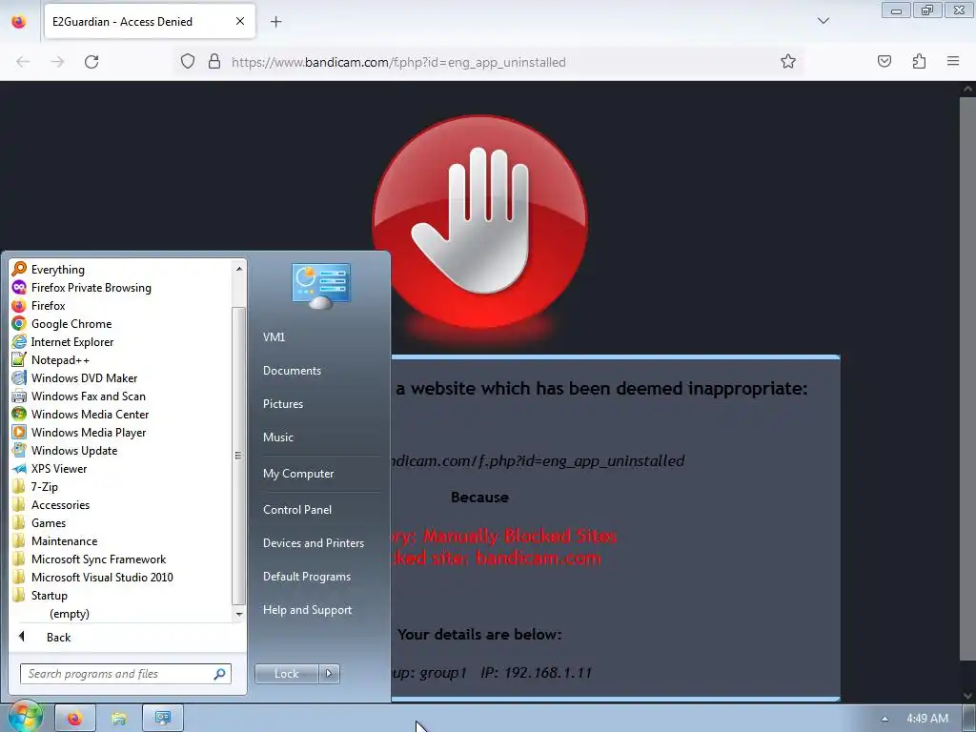Image resolution: width=976 pixels, height=732 pixels.
Task: Click the Firefox forward arrow
Action: (57, 62)
